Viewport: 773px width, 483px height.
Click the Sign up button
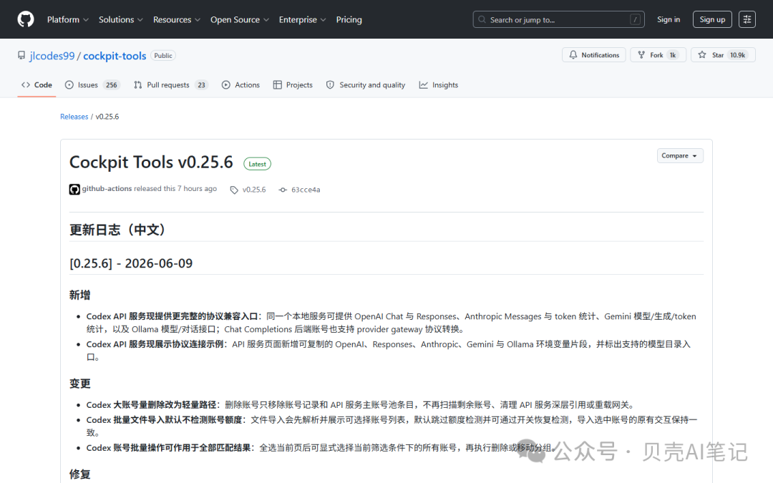(x=712, y=19)
